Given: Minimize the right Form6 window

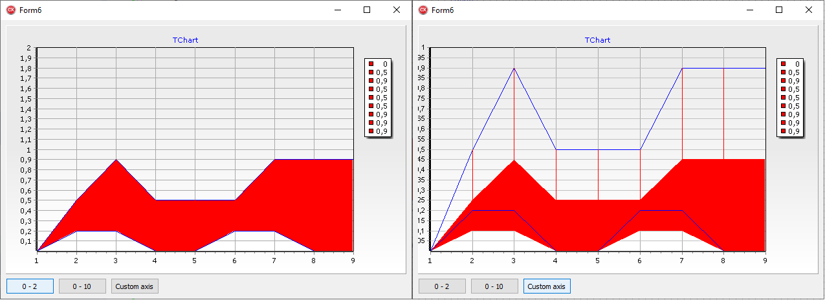Looking at the screenshot, I should point(749,10).
